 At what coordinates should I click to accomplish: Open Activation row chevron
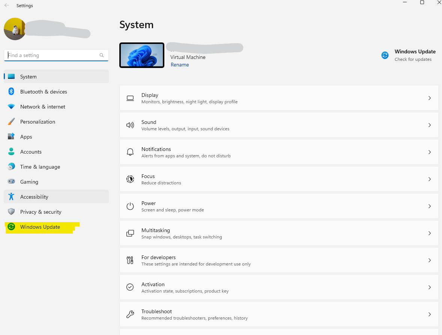point(430,287)
